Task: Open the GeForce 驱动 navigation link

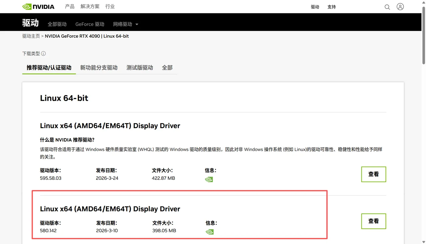Action: coord(90,24)
